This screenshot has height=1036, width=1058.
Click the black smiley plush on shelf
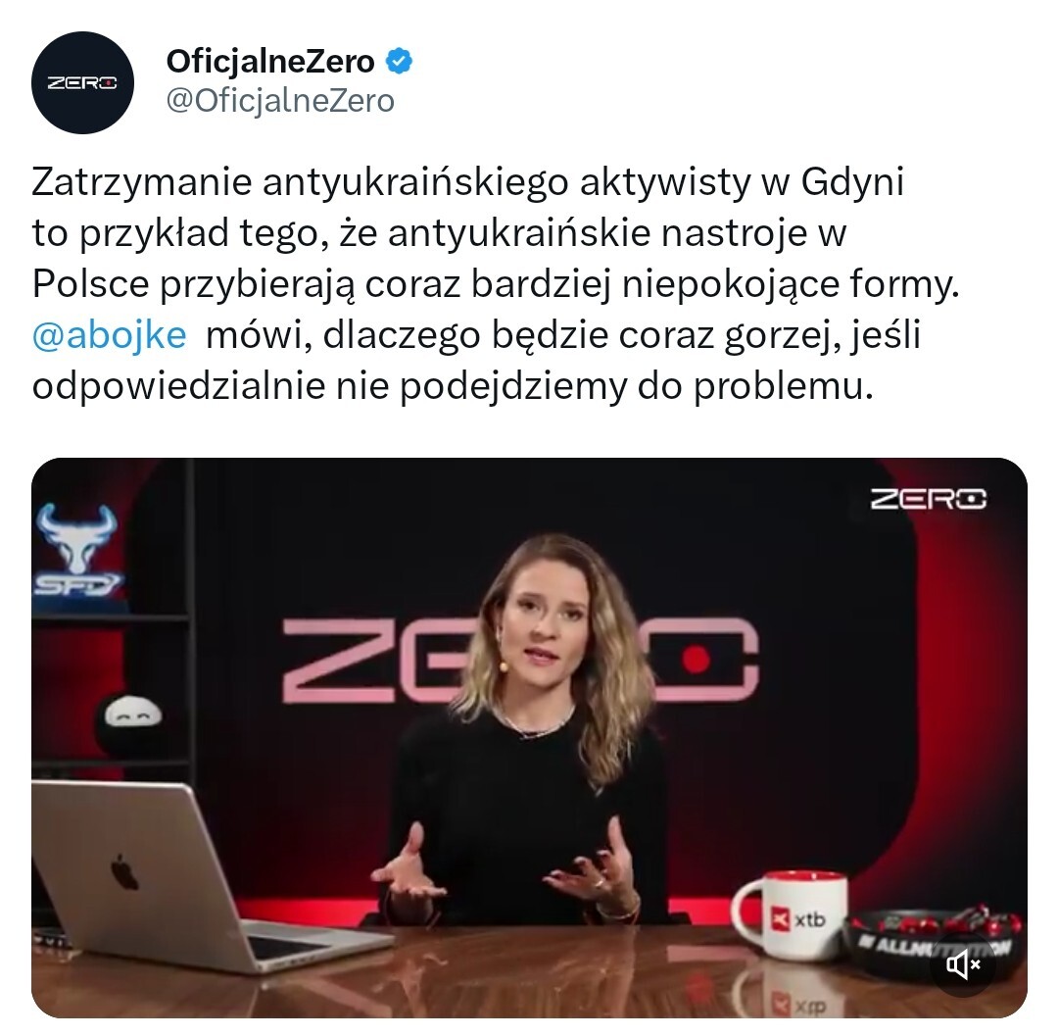pyautogui.click(x=130, y=721)
